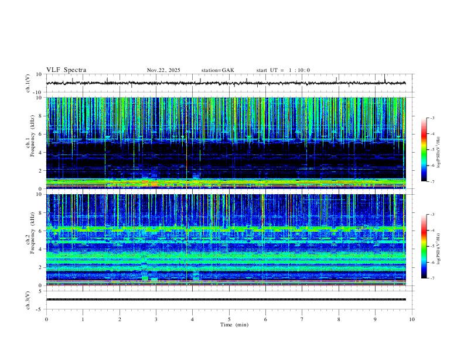Click the "start UT = 1 :10: 0" text
Image resolution: width=464 pixels, height=358 pixels.
coord(283,70)
